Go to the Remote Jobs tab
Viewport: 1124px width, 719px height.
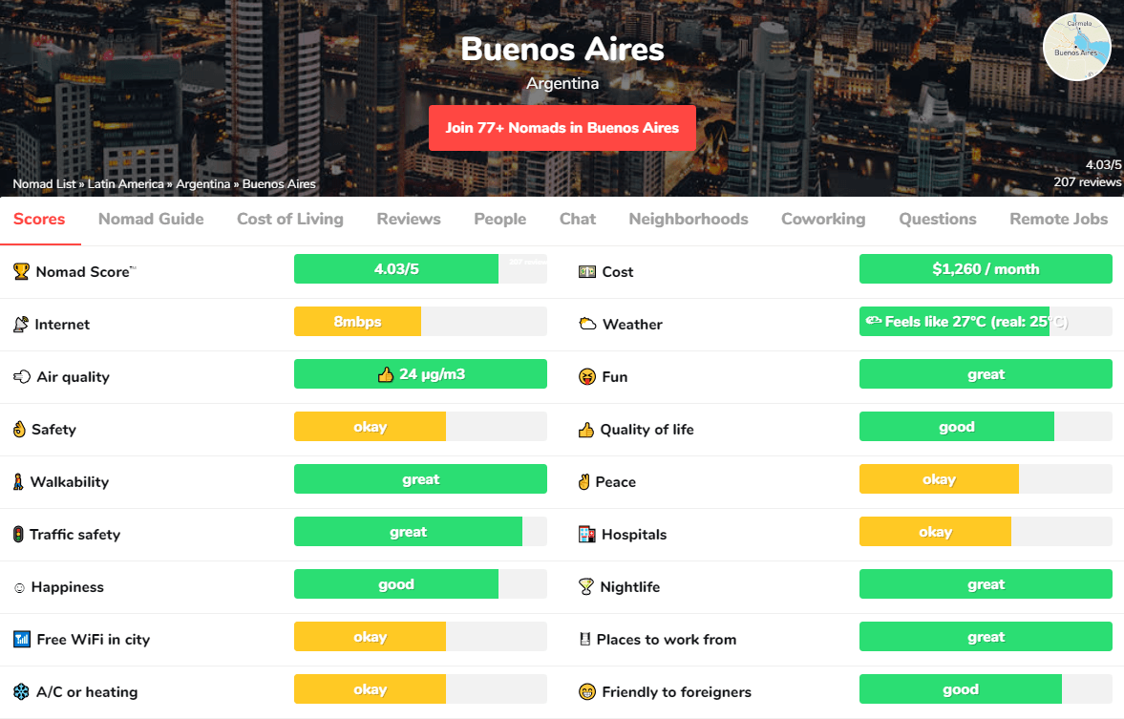click(1058, 219)
